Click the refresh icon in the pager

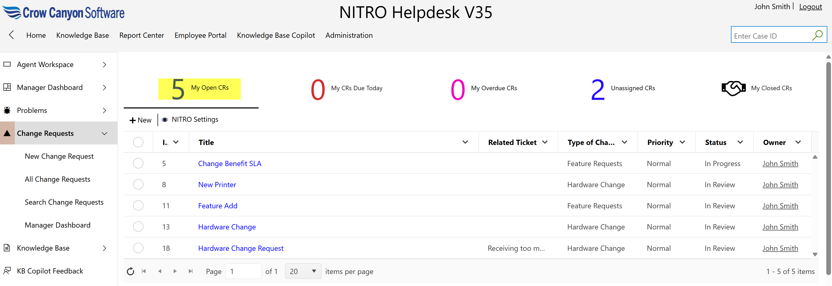click(x=130, y=271)
